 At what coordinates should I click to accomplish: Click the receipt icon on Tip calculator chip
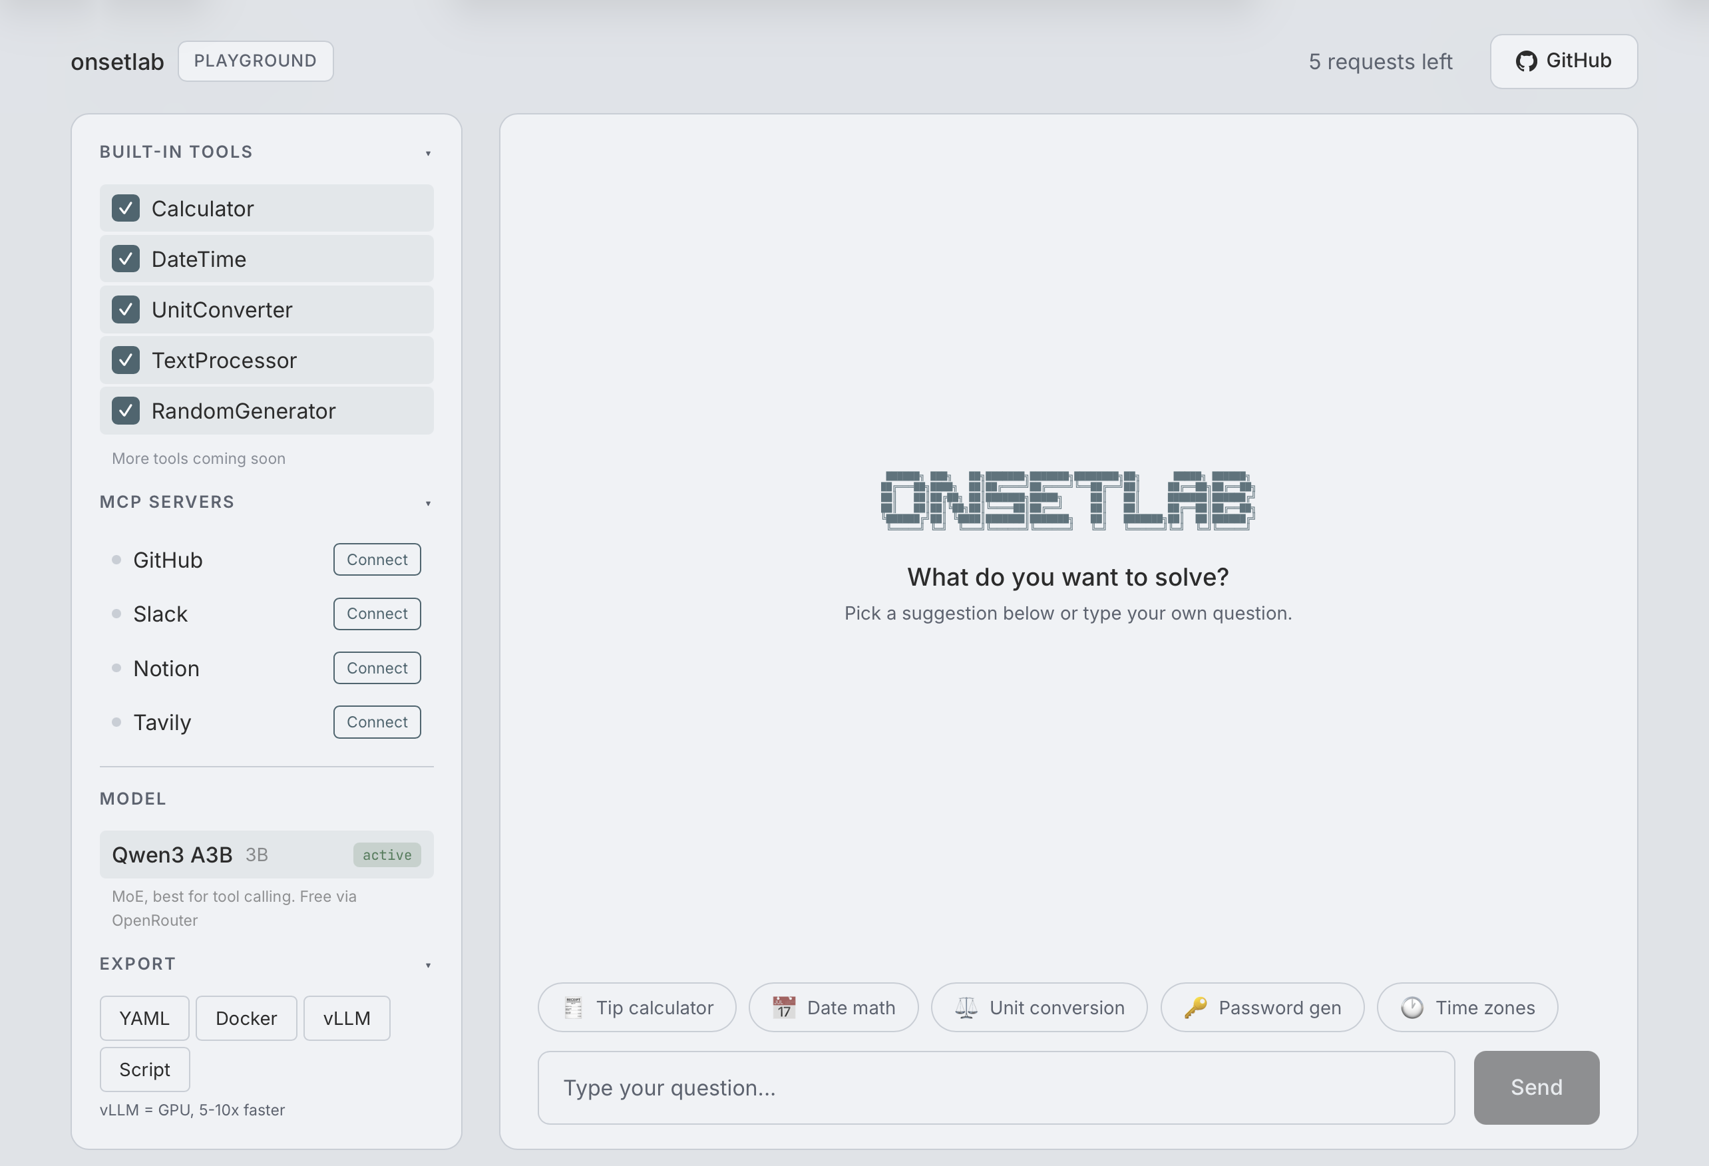point(575,1007)
